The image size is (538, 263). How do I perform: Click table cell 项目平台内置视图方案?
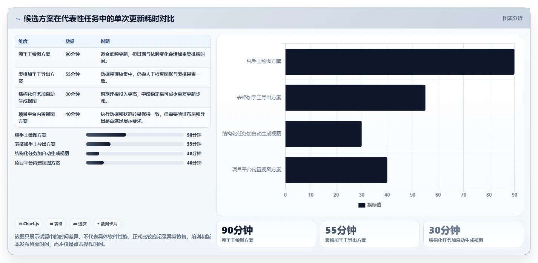[x=37, y=118]
